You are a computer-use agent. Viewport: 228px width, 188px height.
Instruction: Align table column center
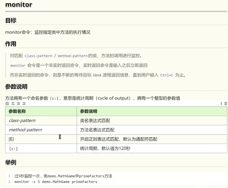(19, 104)
